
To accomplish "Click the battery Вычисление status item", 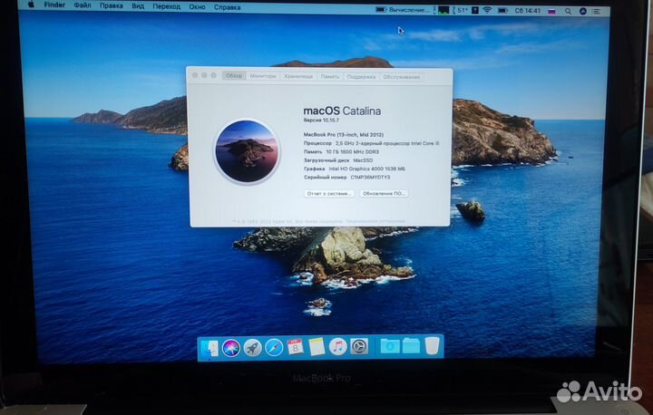I will [x=402, y=10].
